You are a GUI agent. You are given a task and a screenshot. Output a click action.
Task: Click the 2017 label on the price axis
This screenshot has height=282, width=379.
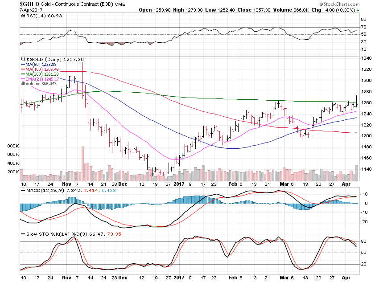(x=179, y=184)
